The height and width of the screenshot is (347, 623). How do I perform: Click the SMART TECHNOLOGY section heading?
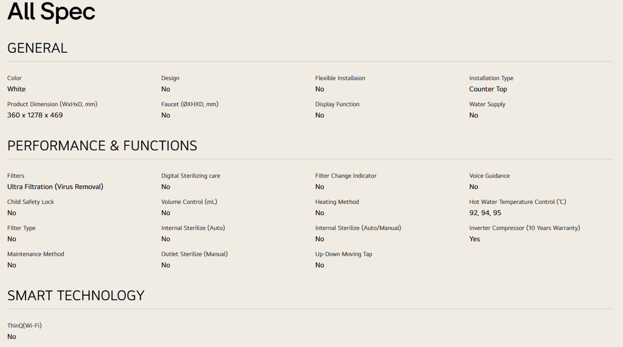click(x=76, y=295)
